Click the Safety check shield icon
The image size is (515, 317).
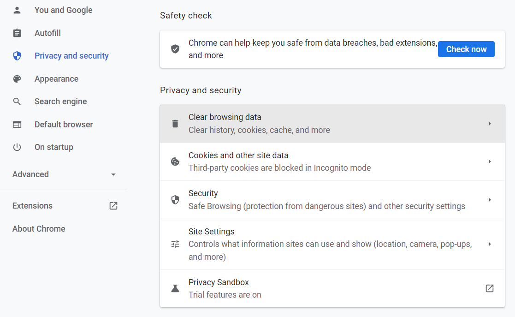point(175,48)
